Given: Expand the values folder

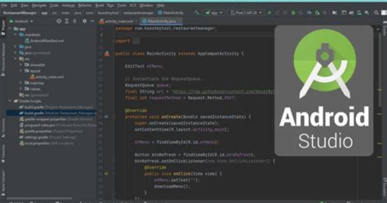Looking at the screenshot, I should (21, 89).
